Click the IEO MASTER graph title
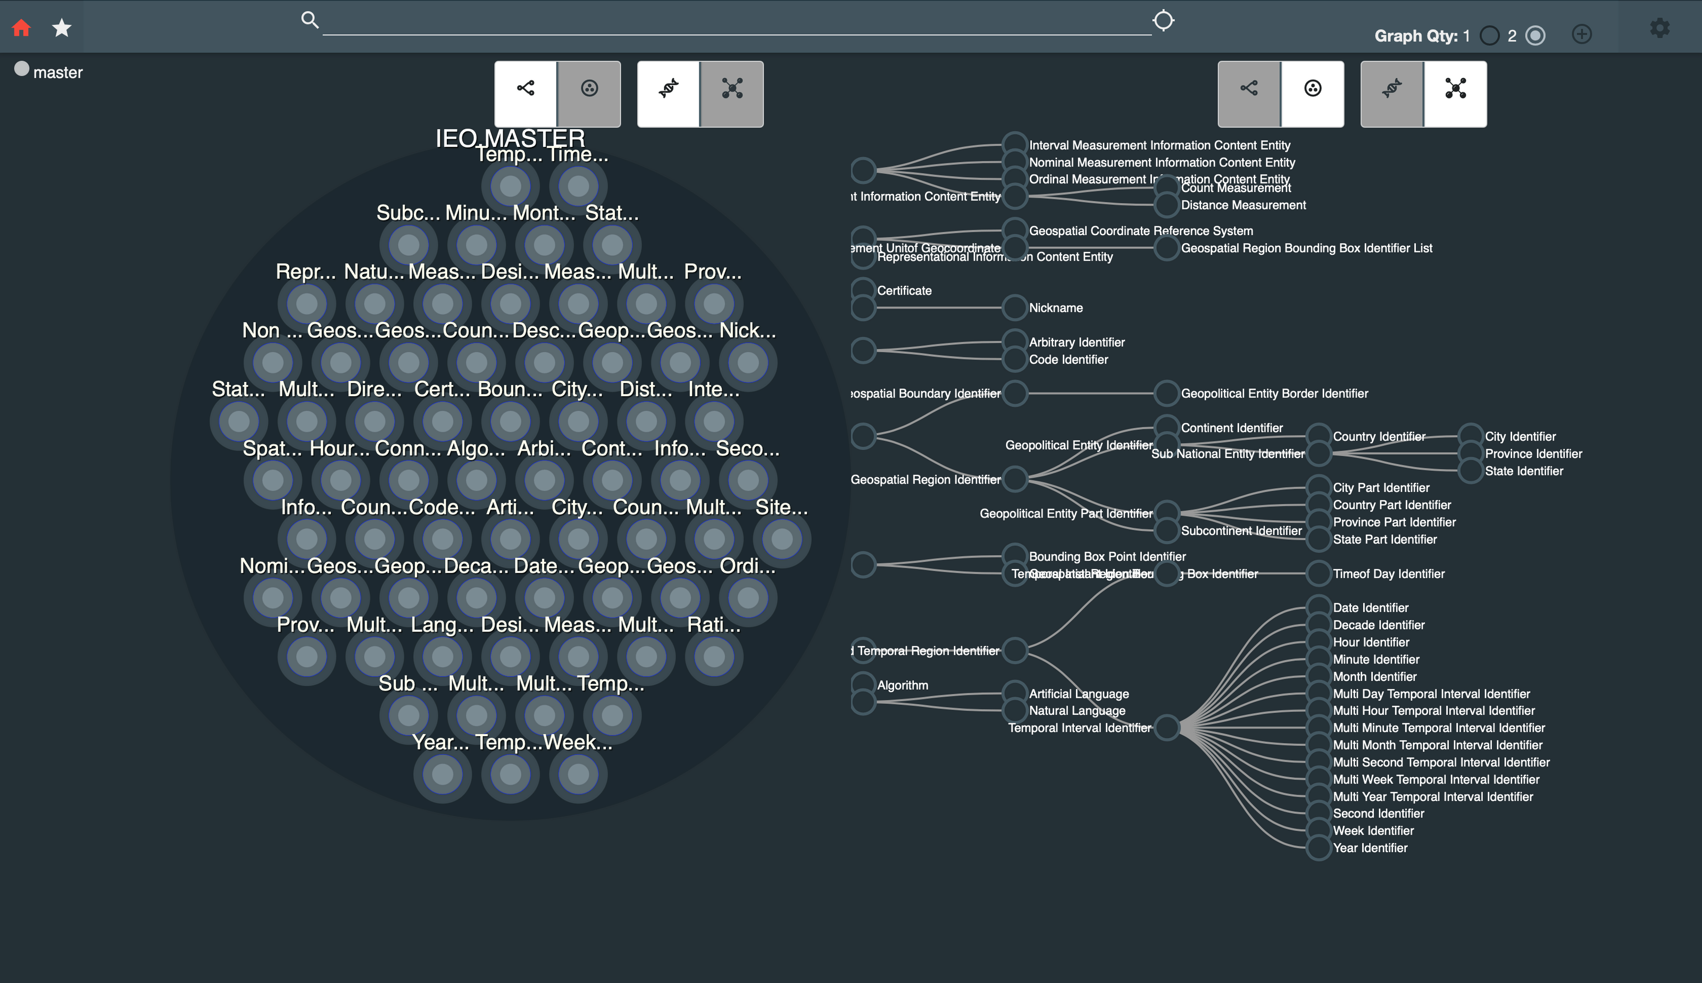This screenshot has width=1702, height=983. pyautogui.click(x=511, y=138)
